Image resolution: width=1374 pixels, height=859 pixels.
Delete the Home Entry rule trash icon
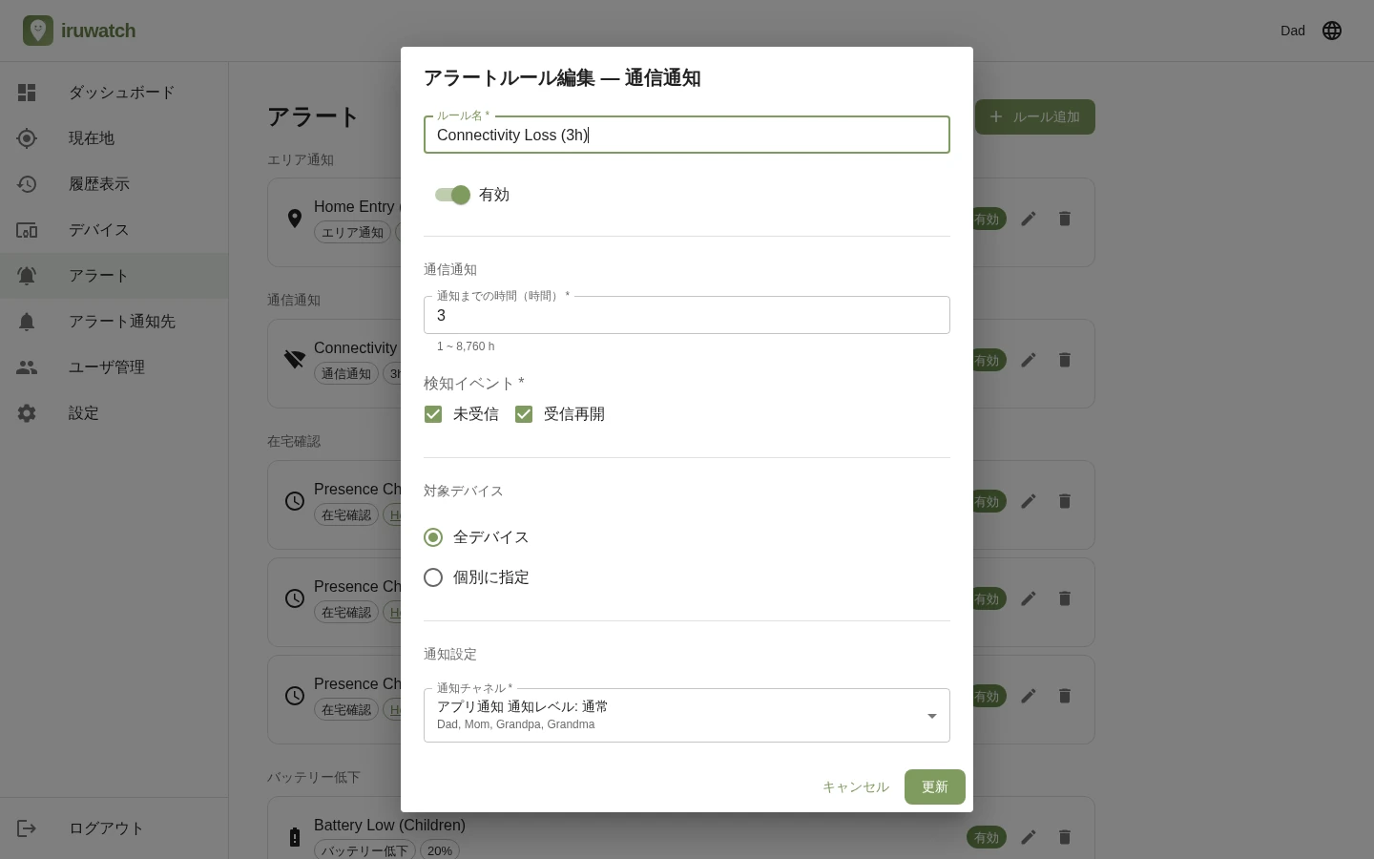1065,219
